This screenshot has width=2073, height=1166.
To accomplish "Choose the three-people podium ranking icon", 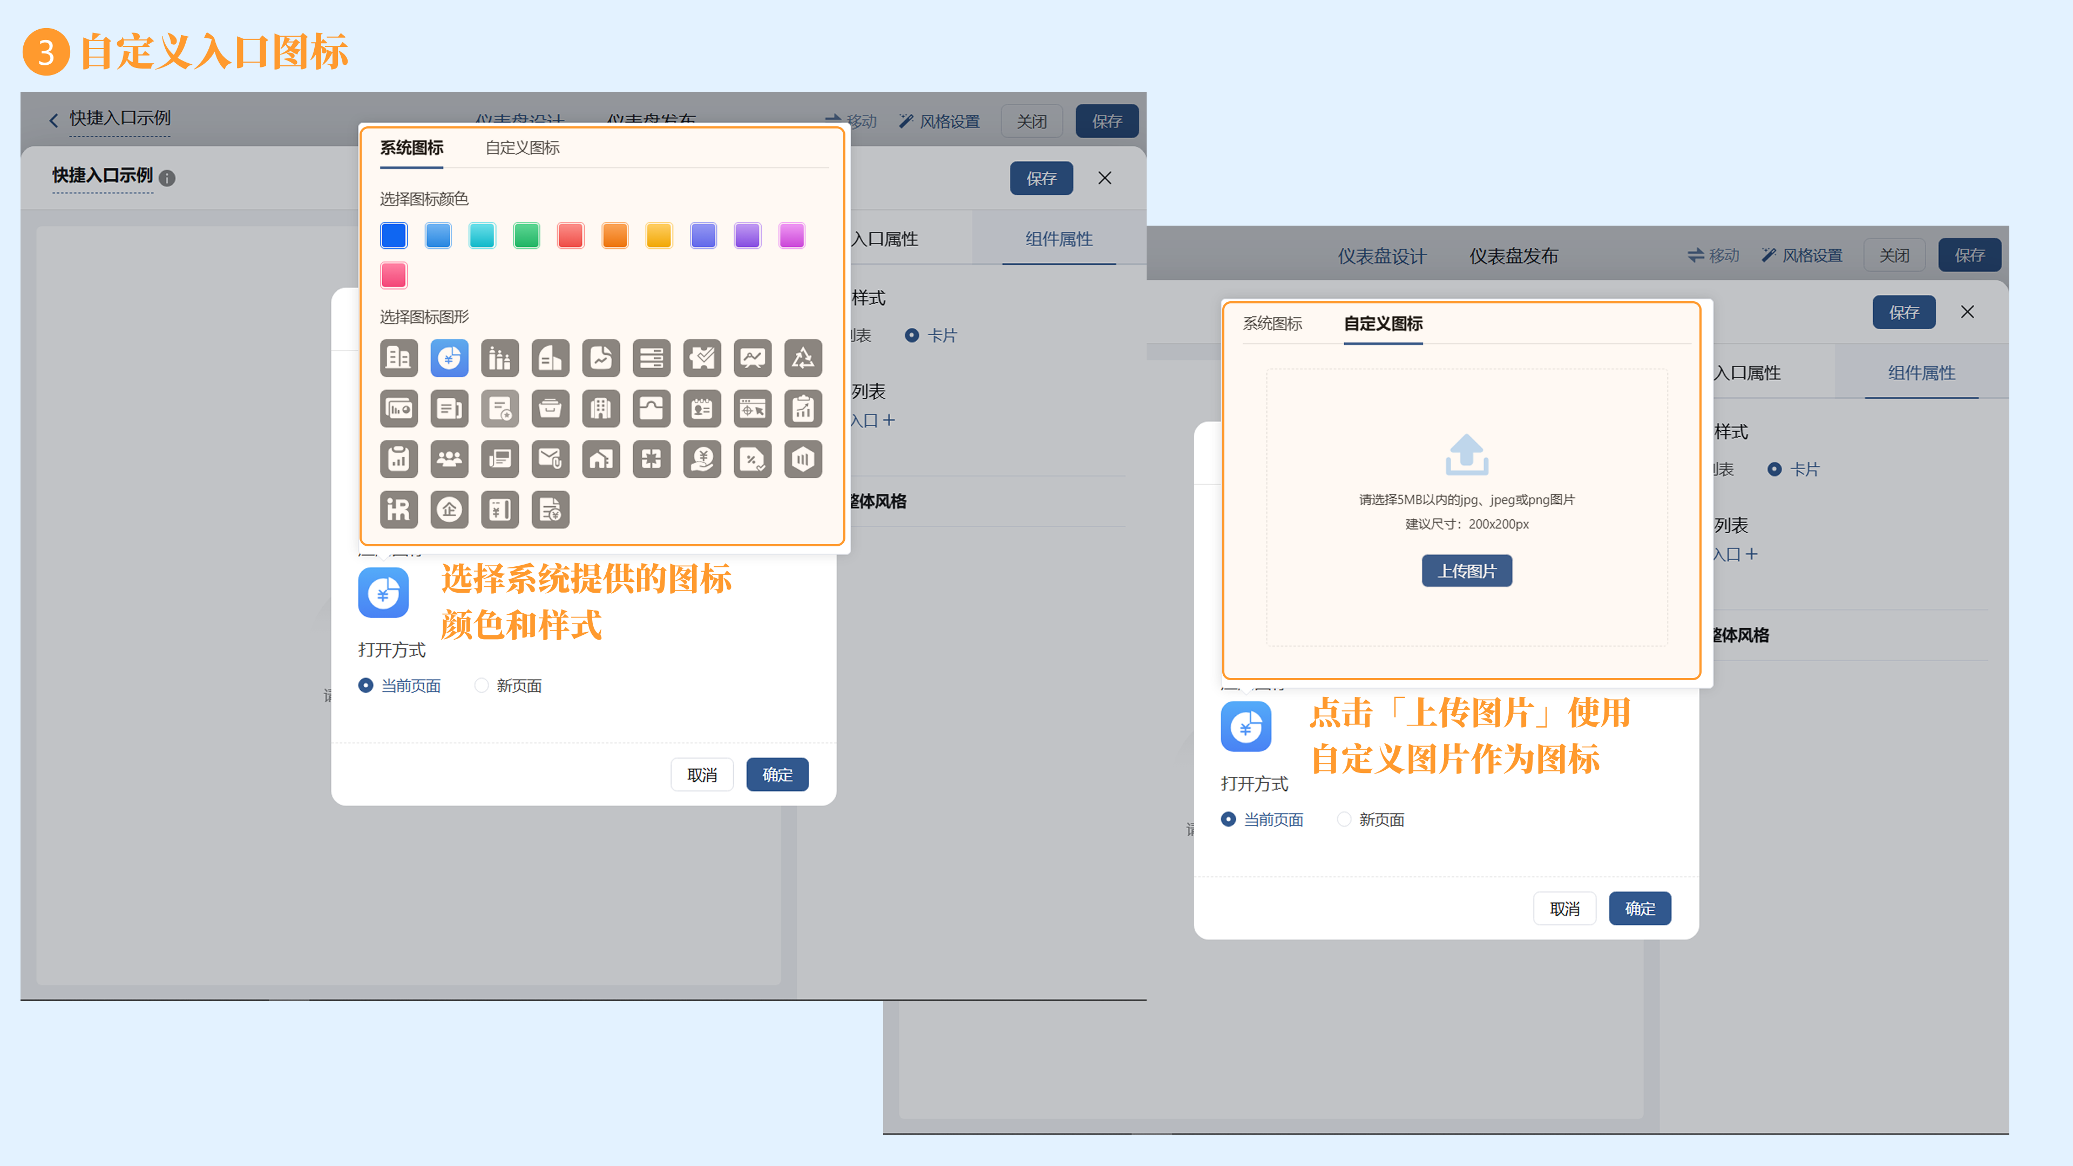I will click(x=500, y=358).
